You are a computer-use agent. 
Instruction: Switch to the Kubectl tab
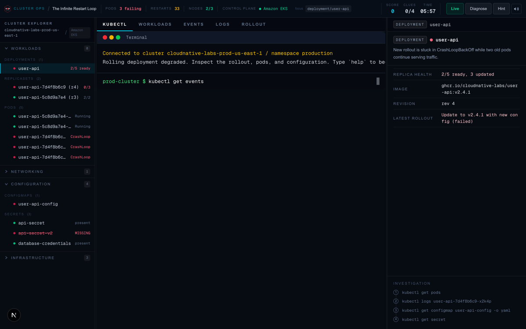tap(115, 25)
